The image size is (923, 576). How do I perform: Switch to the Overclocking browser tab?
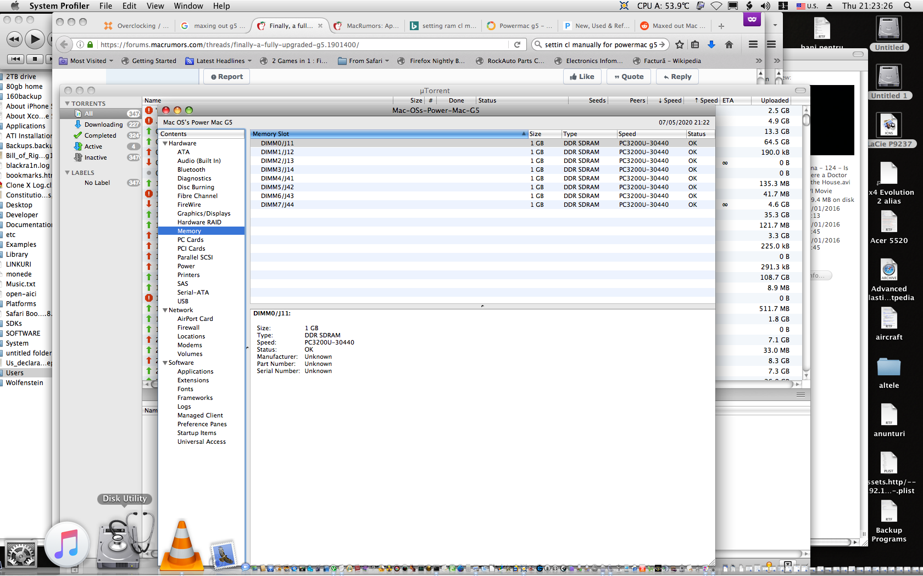coord(137,26)
